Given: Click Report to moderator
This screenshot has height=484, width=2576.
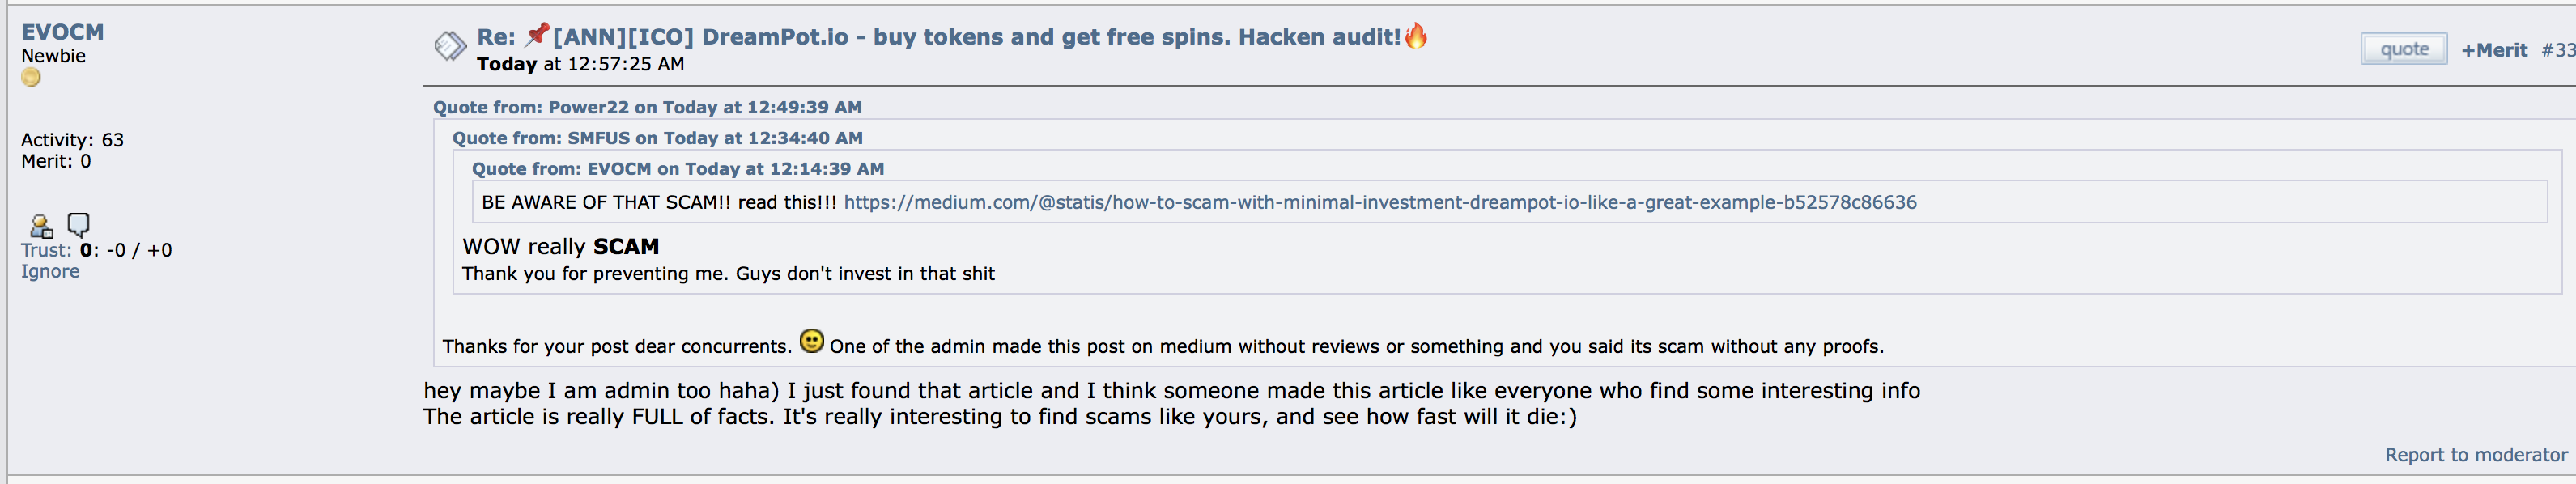Looking at the screenshot, I should click(2476, 455).
